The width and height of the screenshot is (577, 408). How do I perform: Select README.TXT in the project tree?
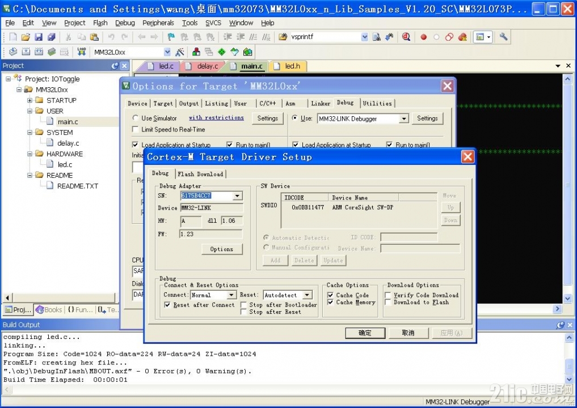pos(77,186)
